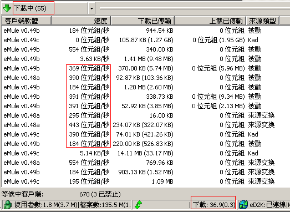290x212 pixels.
Task: Select the 369 位元組/秒 speed cell
Action: pos(89,68)
